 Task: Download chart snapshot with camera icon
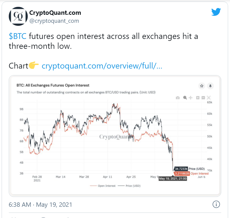(x=178, y=98)
